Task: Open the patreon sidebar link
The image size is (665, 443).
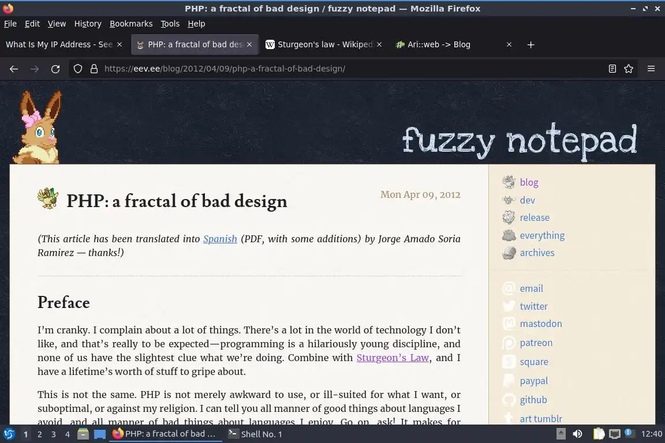Action: click(536, 343)
